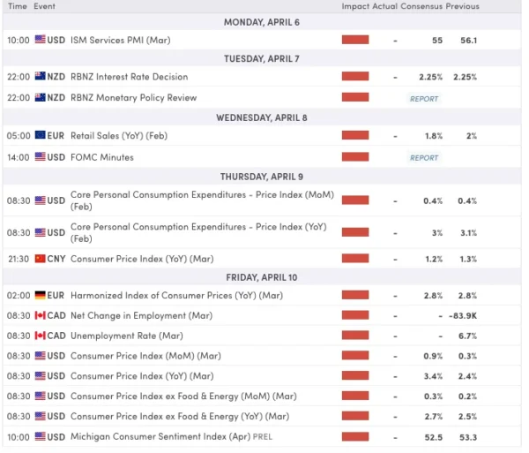This screenshot has height=453, width=529.
Task: Select Consumer Price Index ex Food & Energy (YoY)
Action: [179, 416]
